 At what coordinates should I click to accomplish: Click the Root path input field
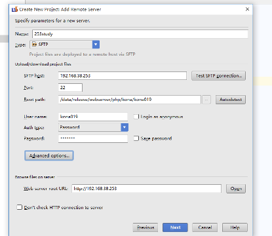130,100
